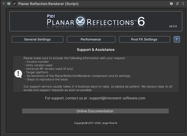Click the exclamation speech bubble icon

point(18,74)
